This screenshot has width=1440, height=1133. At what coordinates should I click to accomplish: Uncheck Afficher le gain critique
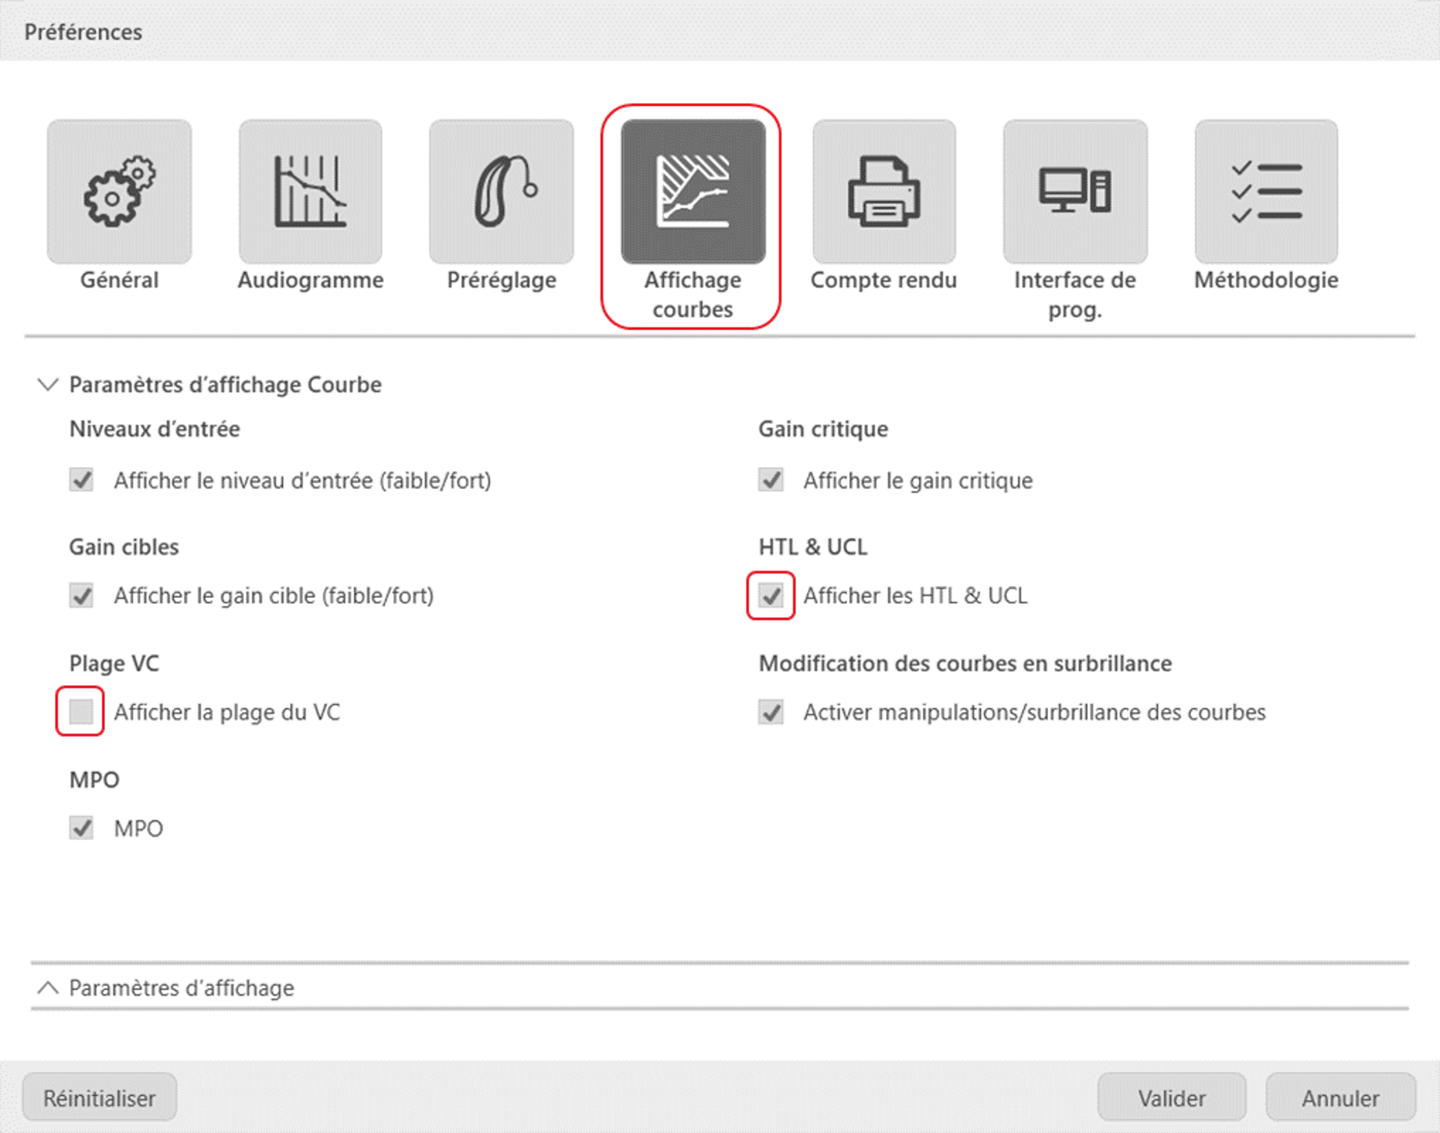771,480
